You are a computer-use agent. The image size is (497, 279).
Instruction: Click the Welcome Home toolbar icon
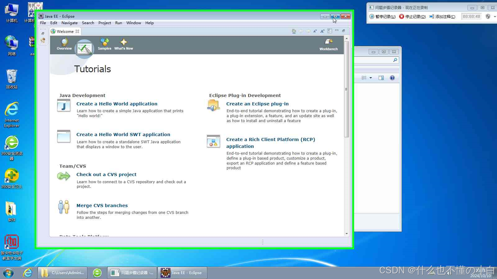point(294,31)
